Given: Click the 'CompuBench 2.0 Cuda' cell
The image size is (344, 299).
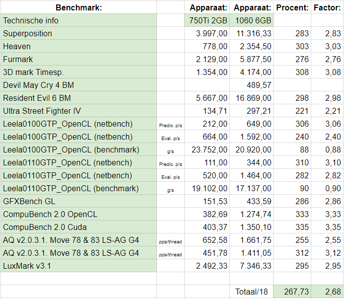Looking at the screenshot, I should (x=78, y=227).
